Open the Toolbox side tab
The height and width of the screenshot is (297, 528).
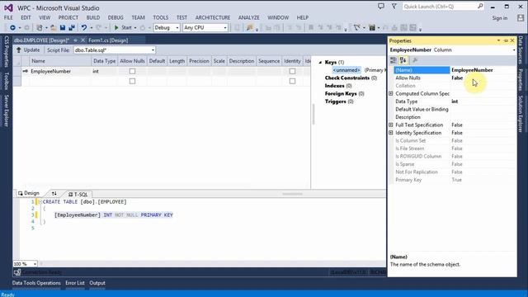(6, 81)
